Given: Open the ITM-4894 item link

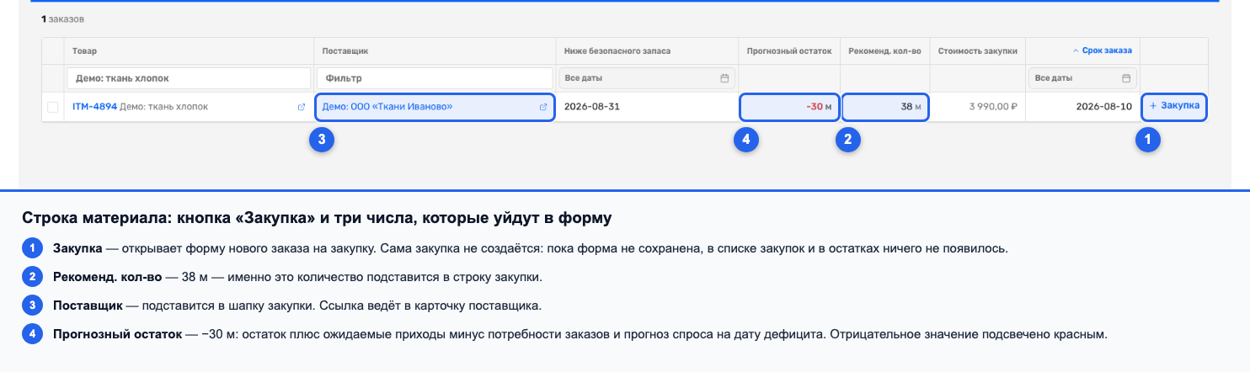Looking at the screenshot, I should [94, 107].
